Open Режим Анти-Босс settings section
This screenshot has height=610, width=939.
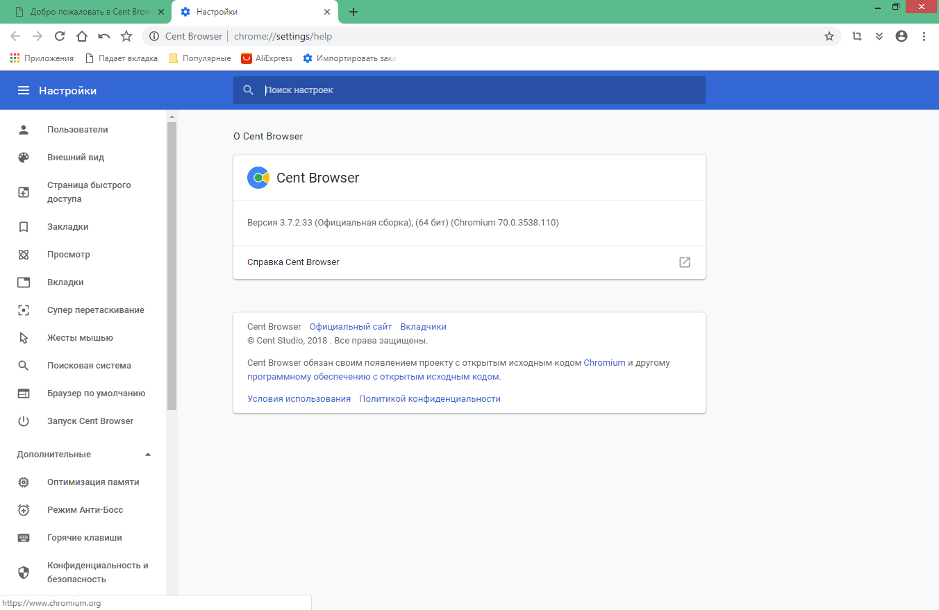coord(83,510)
